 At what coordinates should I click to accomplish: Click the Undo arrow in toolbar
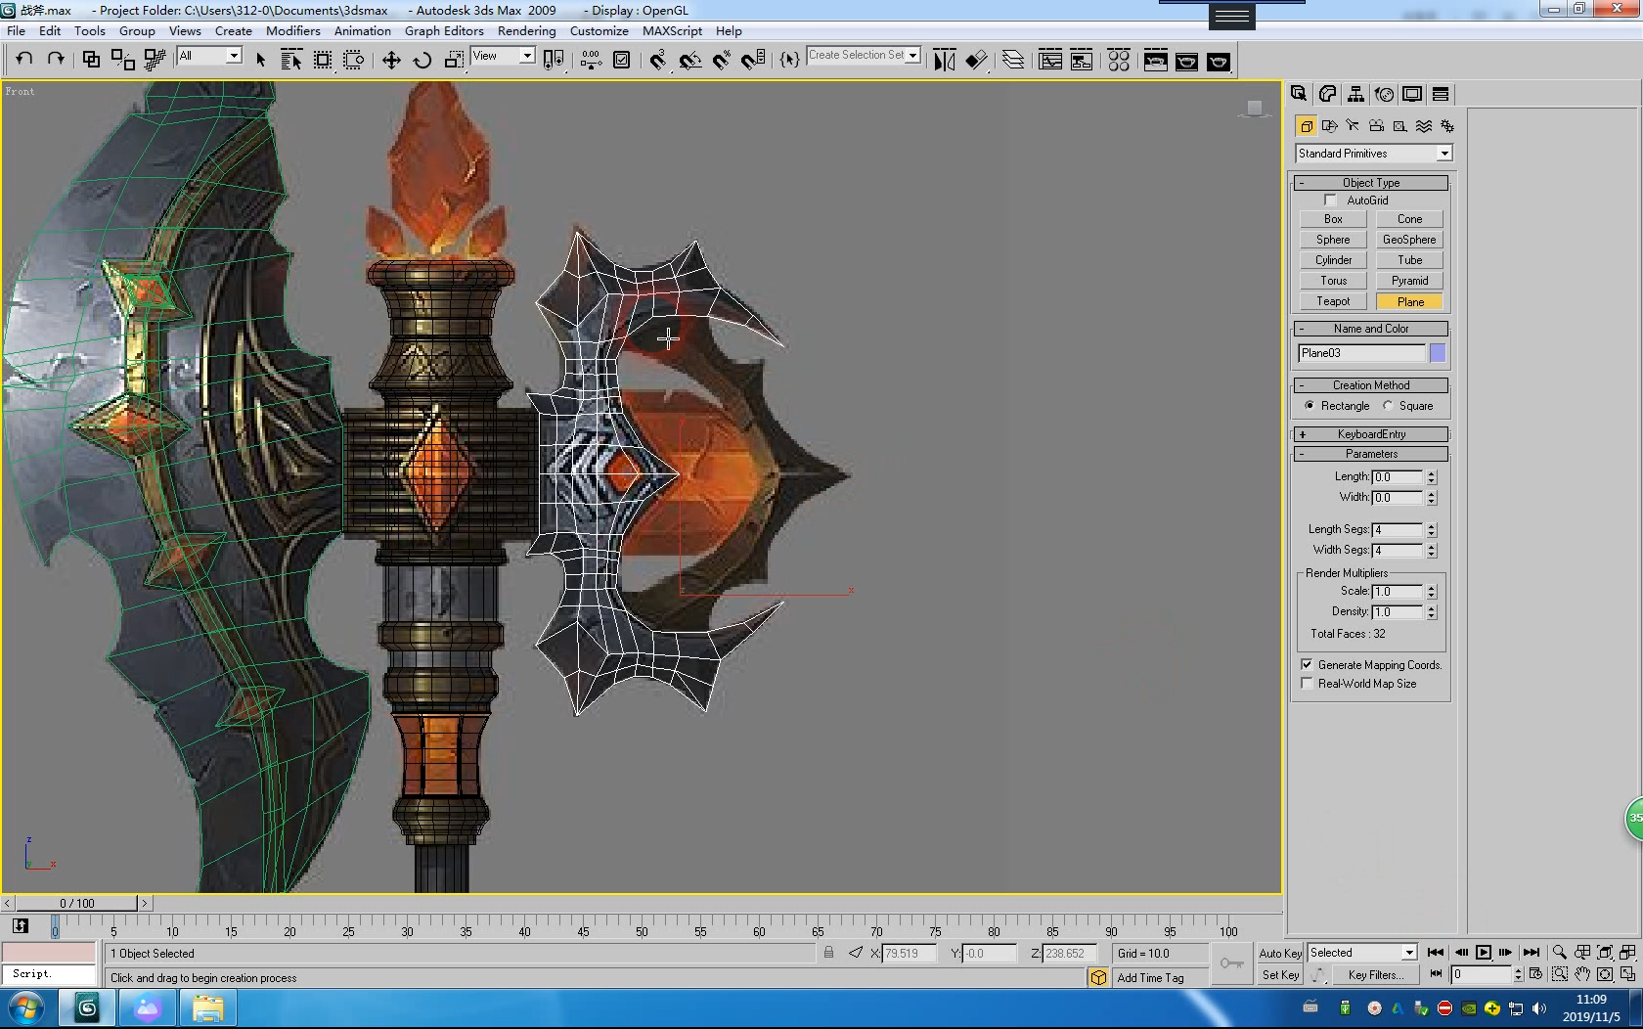(x=24, y=60)
